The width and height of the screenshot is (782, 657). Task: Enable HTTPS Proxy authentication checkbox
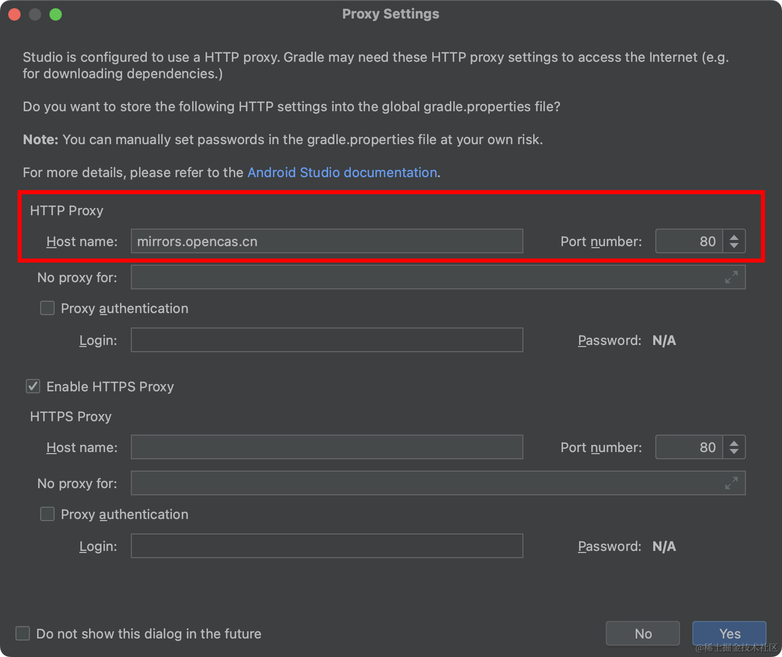(x=47, y=514)
